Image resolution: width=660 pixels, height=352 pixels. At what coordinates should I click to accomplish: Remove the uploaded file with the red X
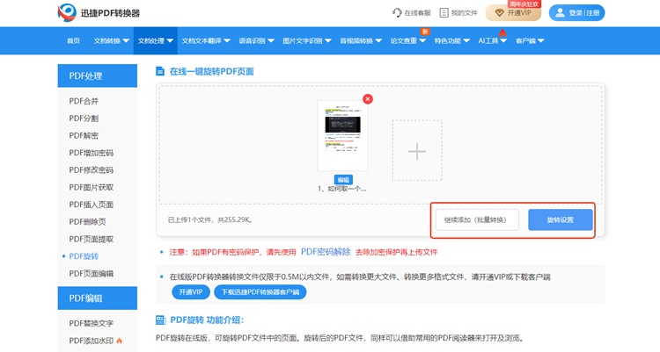click(x=368, y=98)
